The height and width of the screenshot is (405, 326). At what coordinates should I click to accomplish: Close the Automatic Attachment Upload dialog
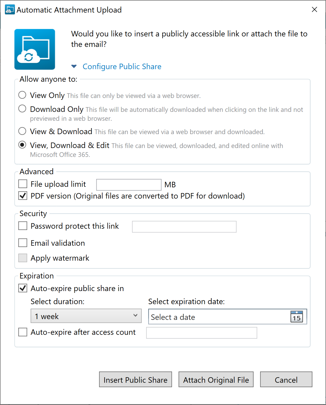314,10
